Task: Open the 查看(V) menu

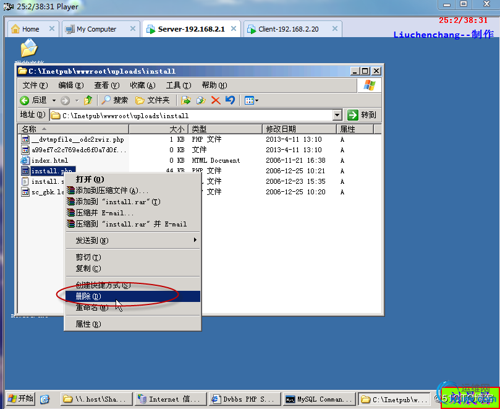Action: pyautogui.click(x=106, y=85)
